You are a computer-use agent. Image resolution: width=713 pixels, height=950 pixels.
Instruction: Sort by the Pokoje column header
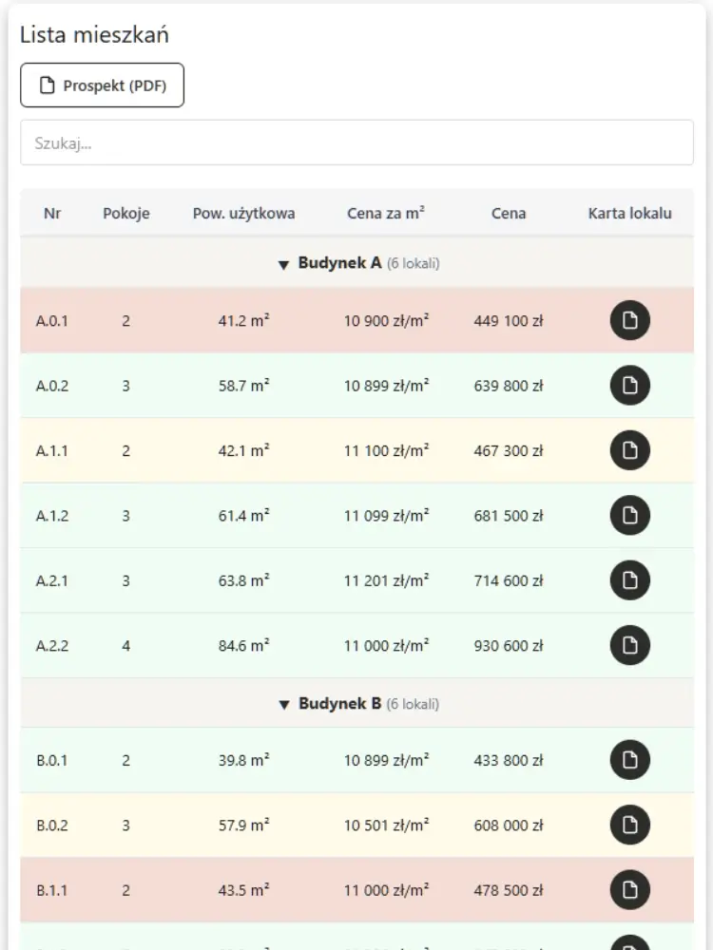(x=126, y=213)
